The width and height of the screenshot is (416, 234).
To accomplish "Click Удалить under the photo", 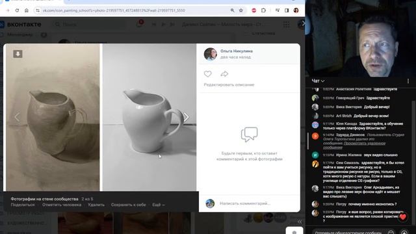I will coord(96,205).
